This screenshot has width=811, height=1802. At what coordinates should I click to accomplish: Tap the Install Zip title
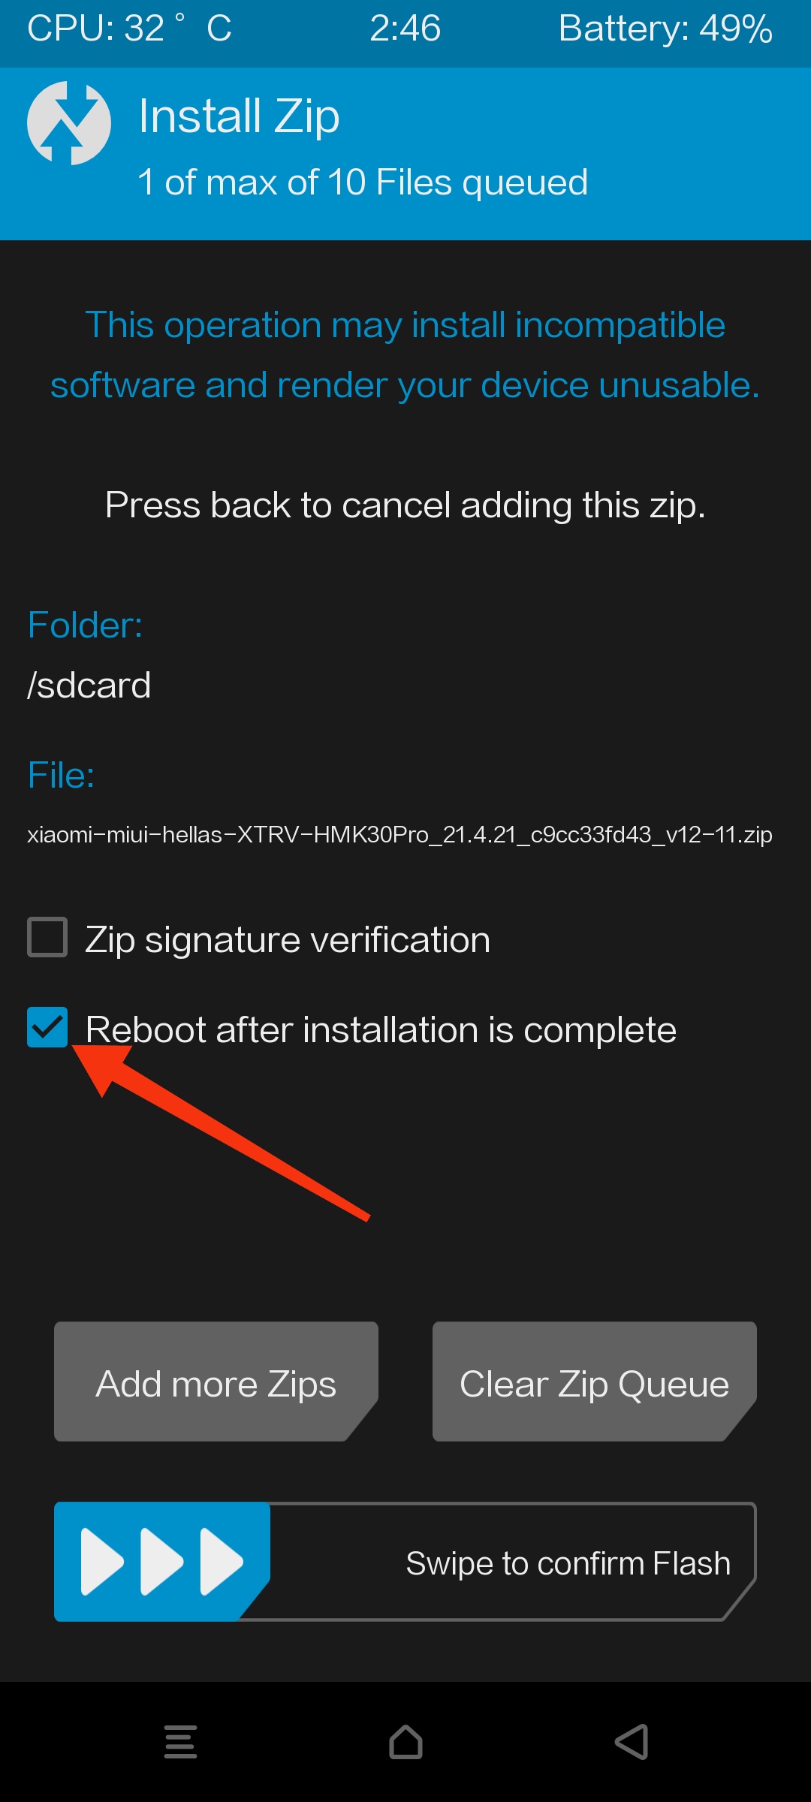tap(240, 117)
